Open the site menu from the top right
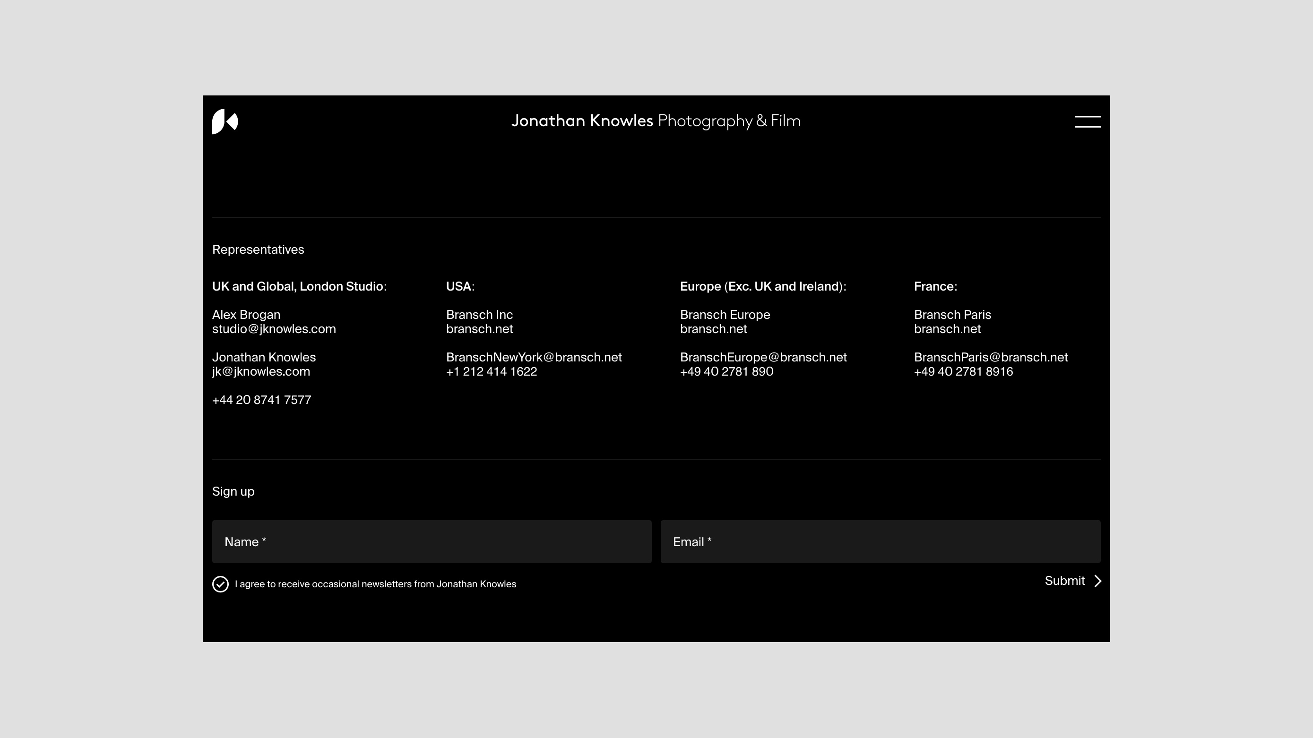The image size is (1313, 738). click(x=1088, y=121)
